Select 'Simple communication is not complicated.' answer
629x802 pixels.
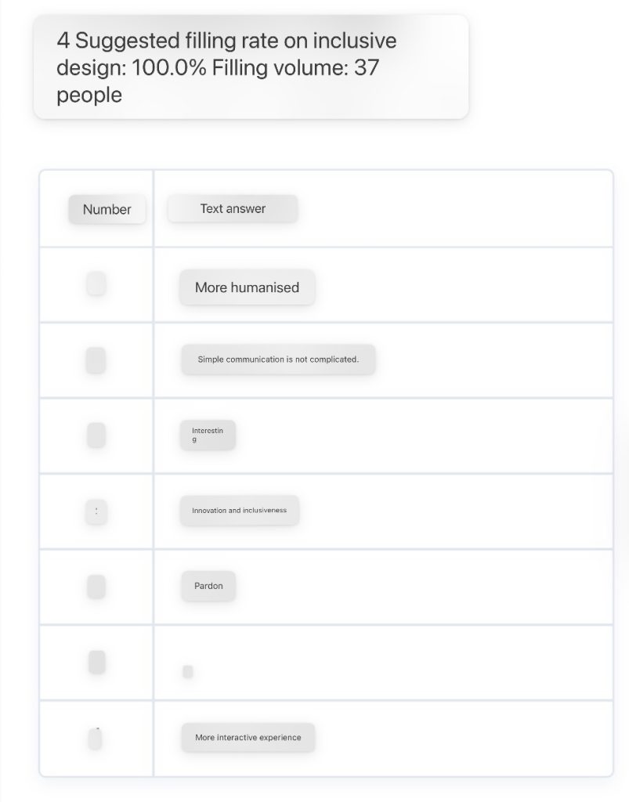coord(278,359)
